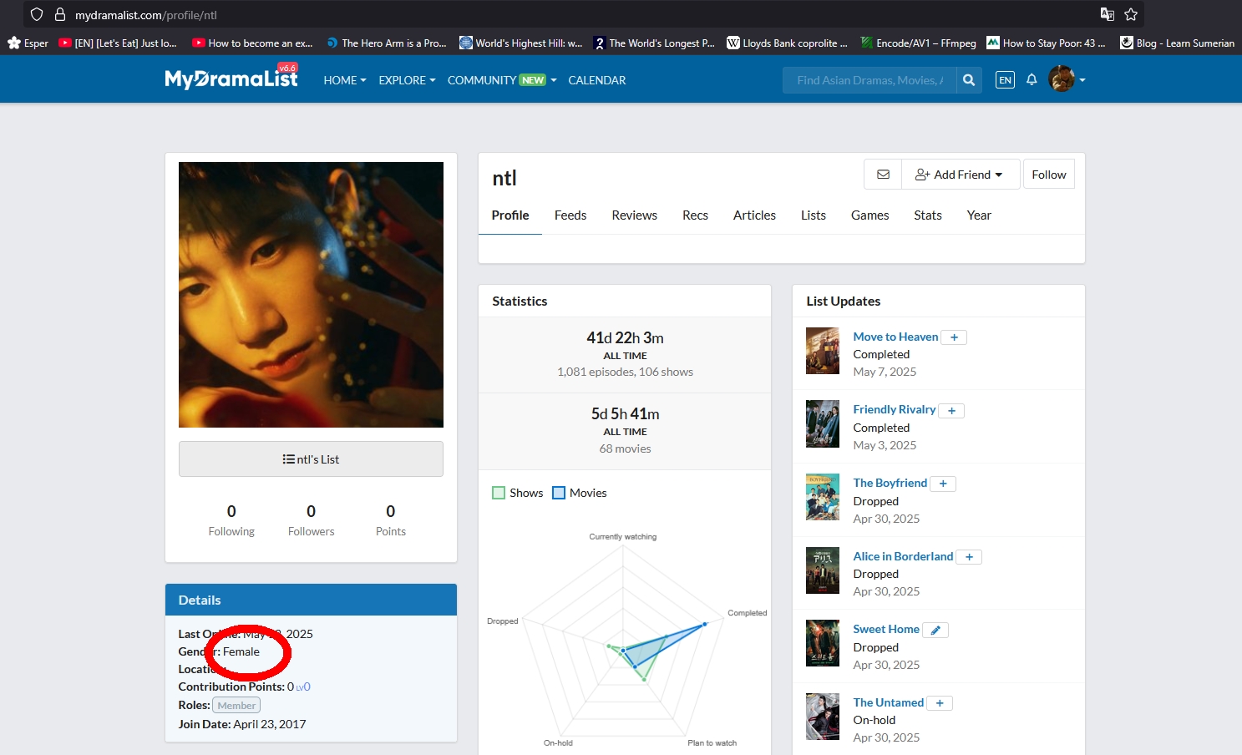Viewport: 1242px width, 755px height.
Task: Click the Follow button
Action: click(x=1049, y=175)
